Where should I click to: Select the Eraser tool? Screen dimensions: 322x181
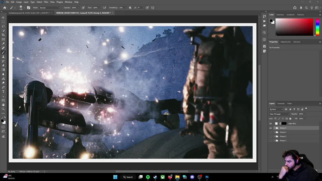(x=3, y=65)
